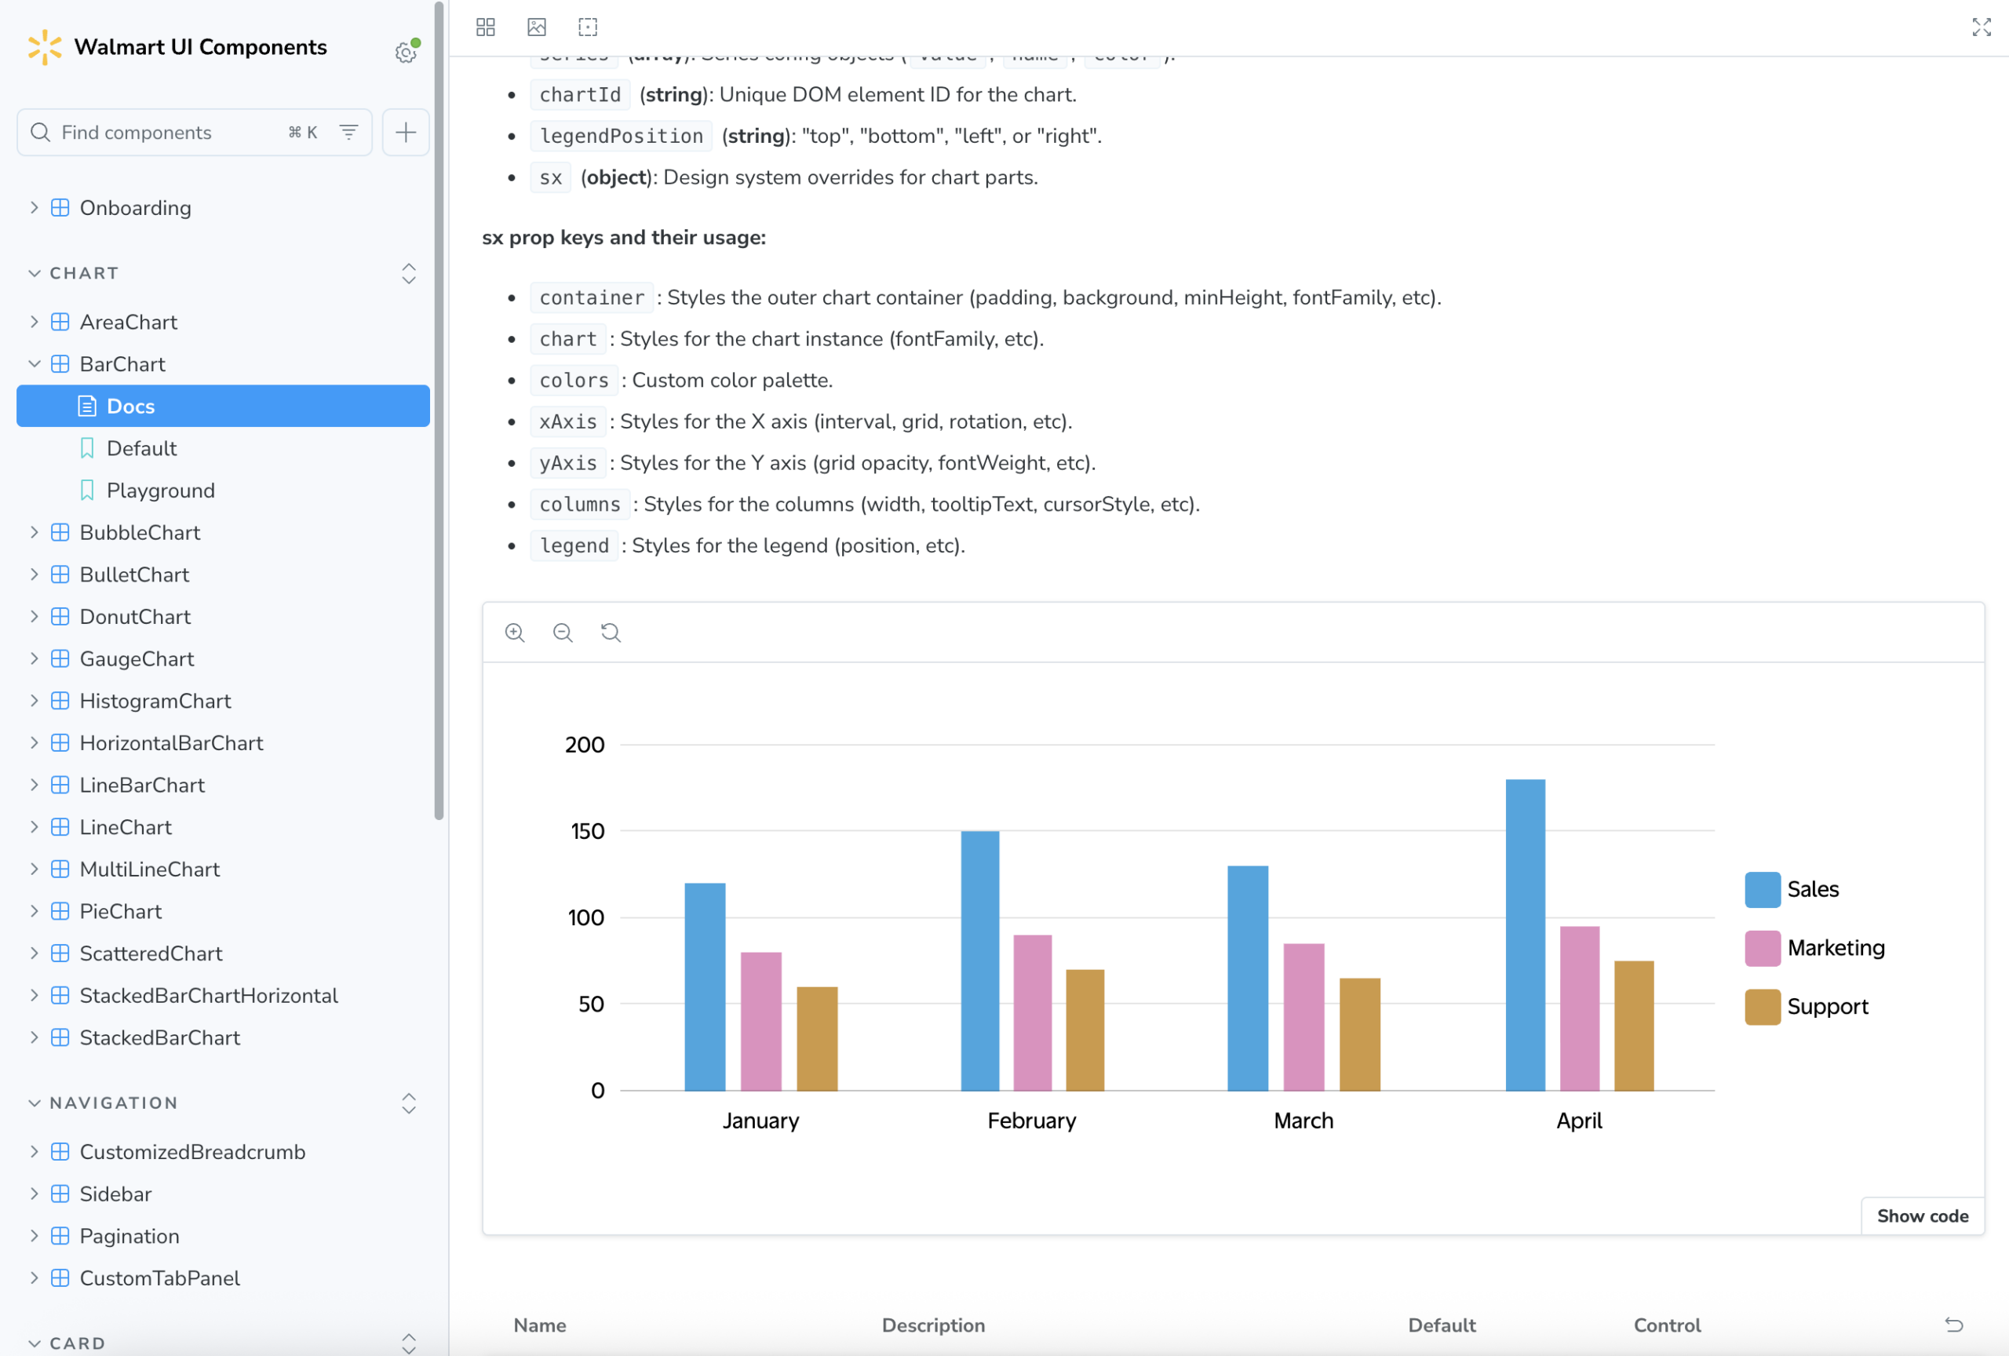Expand the PieChart tree item
Image resolution: width=2009 pixels, height=1356 pixels.
[34, 911]
